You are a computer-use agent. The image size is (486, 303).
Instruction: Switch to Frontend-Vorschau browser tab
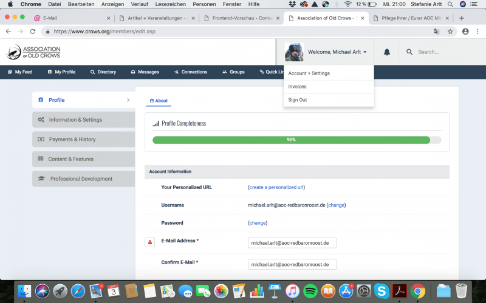242,18
